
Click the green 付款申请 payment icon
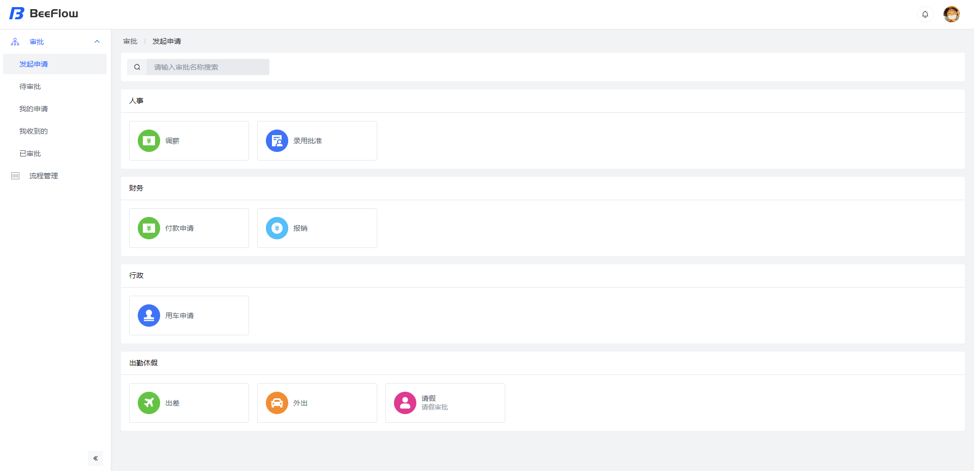click(x=149, y=228)
